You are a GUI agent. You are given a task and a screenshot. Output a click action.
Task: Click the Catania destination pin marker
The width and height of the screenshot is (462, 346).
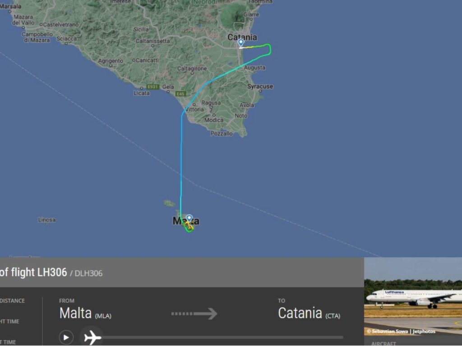click(x=241, y=43)
